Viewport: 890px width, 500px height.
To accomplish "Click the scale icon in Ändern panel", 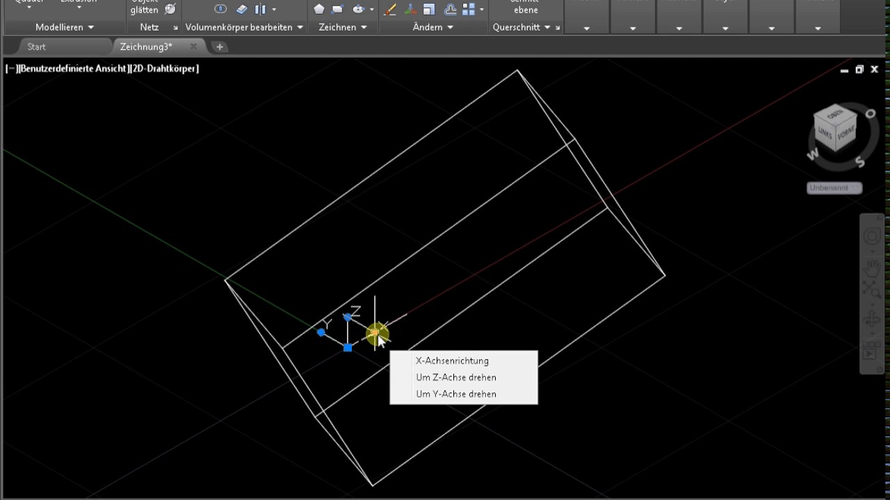I will (x=430, y=9).
